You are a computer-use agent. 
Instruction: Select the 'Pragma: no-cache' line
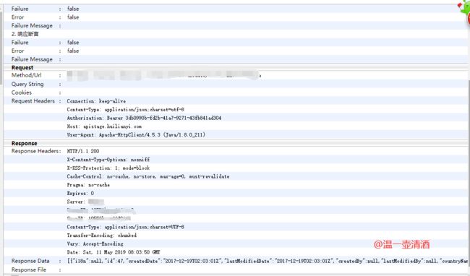coord(88,185)
